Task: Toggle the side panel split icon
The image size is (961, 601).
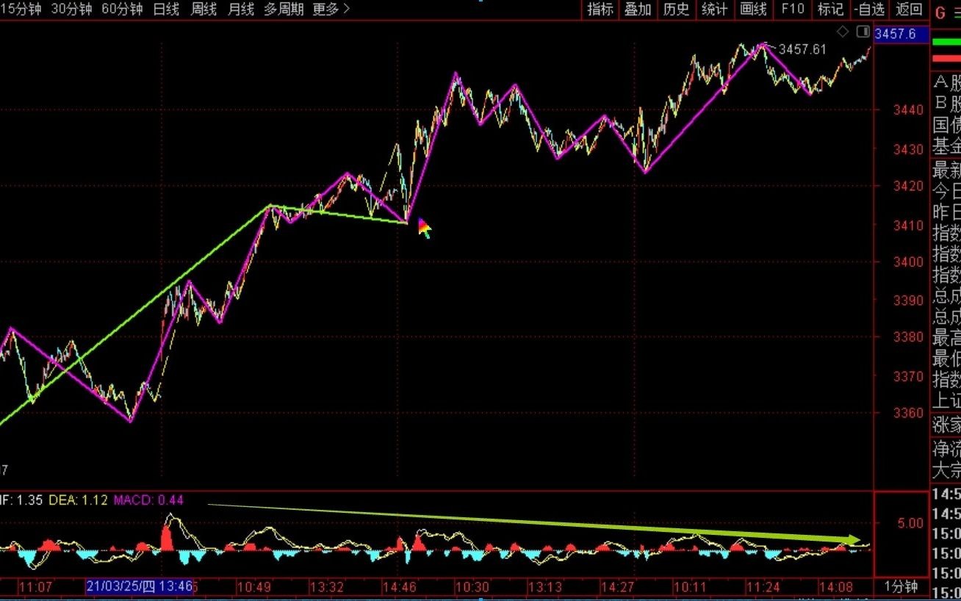Action: coord(863,32)
